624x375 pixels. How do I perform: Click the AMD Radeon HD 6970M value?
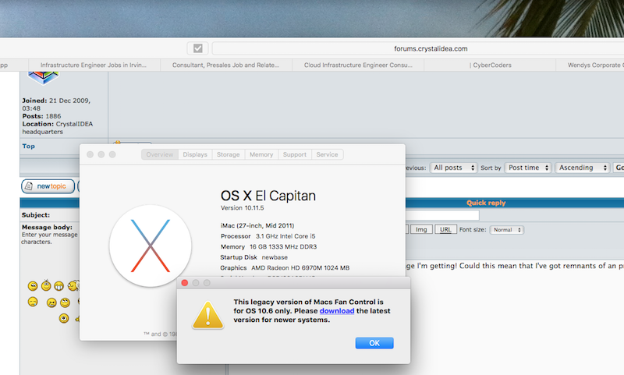(x=300, y=268)
